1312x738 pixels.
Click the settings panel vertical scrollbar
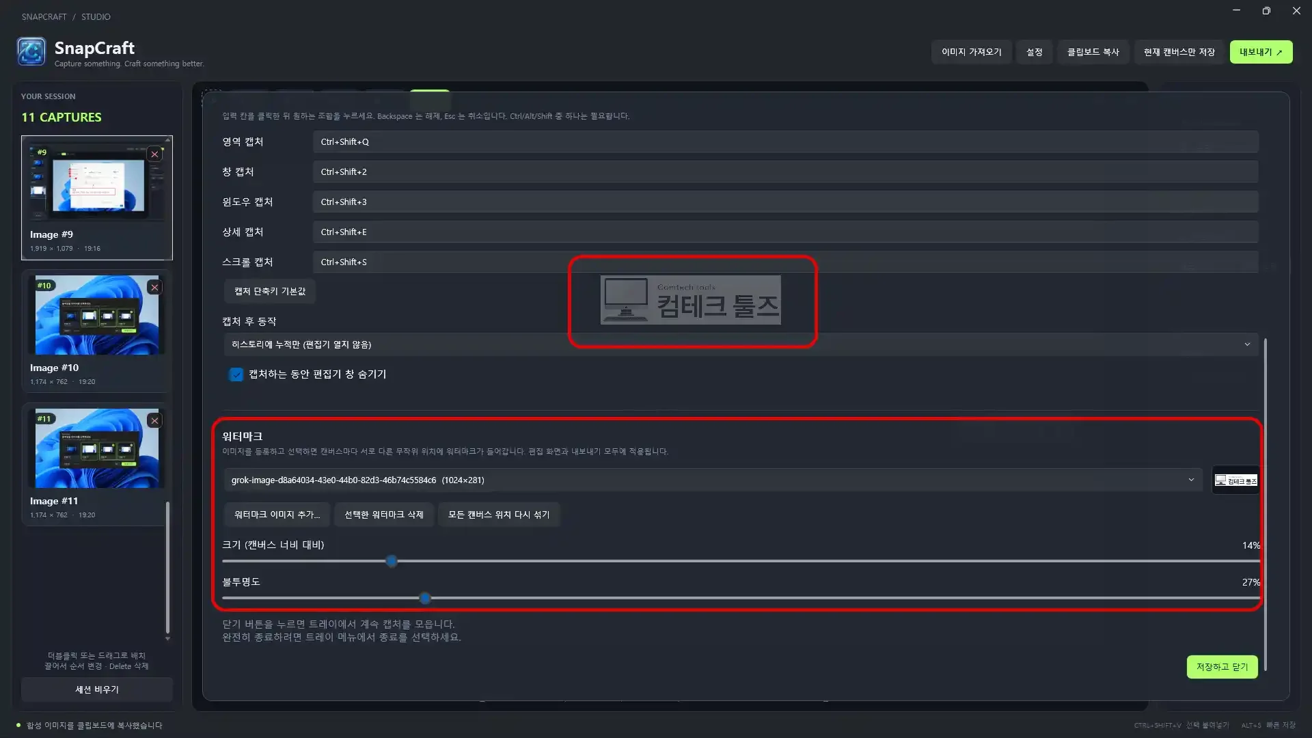pos(1265,504)
